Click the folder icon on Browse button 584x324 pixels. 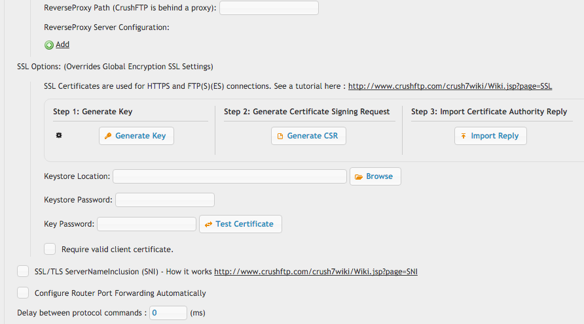[359, 176]
